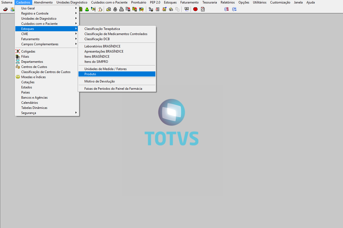This screenshot has height=228, width=343.
Task: Open the Customização menu
Action: tap(280, 2)
